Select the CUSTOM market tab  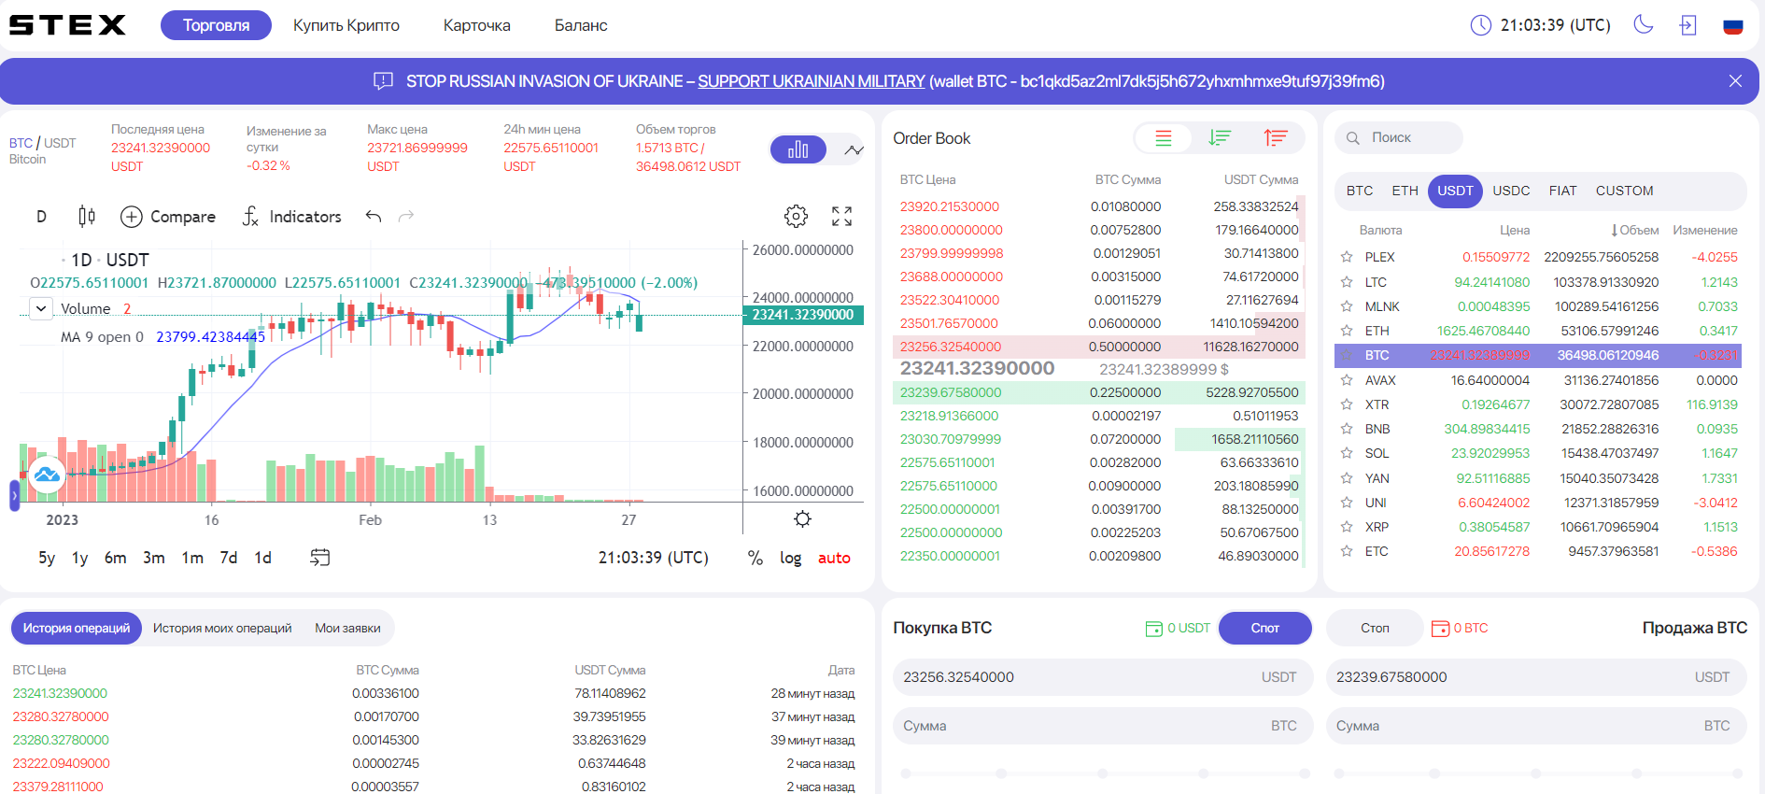[x=1624, y=191]
